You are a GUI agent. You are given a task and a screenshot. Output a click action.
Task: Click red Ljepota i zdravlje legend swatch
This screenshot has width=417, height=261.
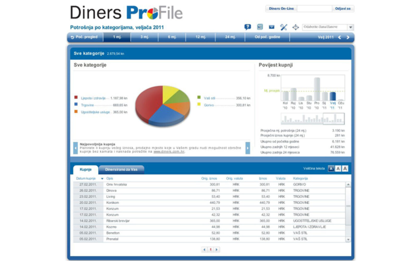(x=76, y=97)
